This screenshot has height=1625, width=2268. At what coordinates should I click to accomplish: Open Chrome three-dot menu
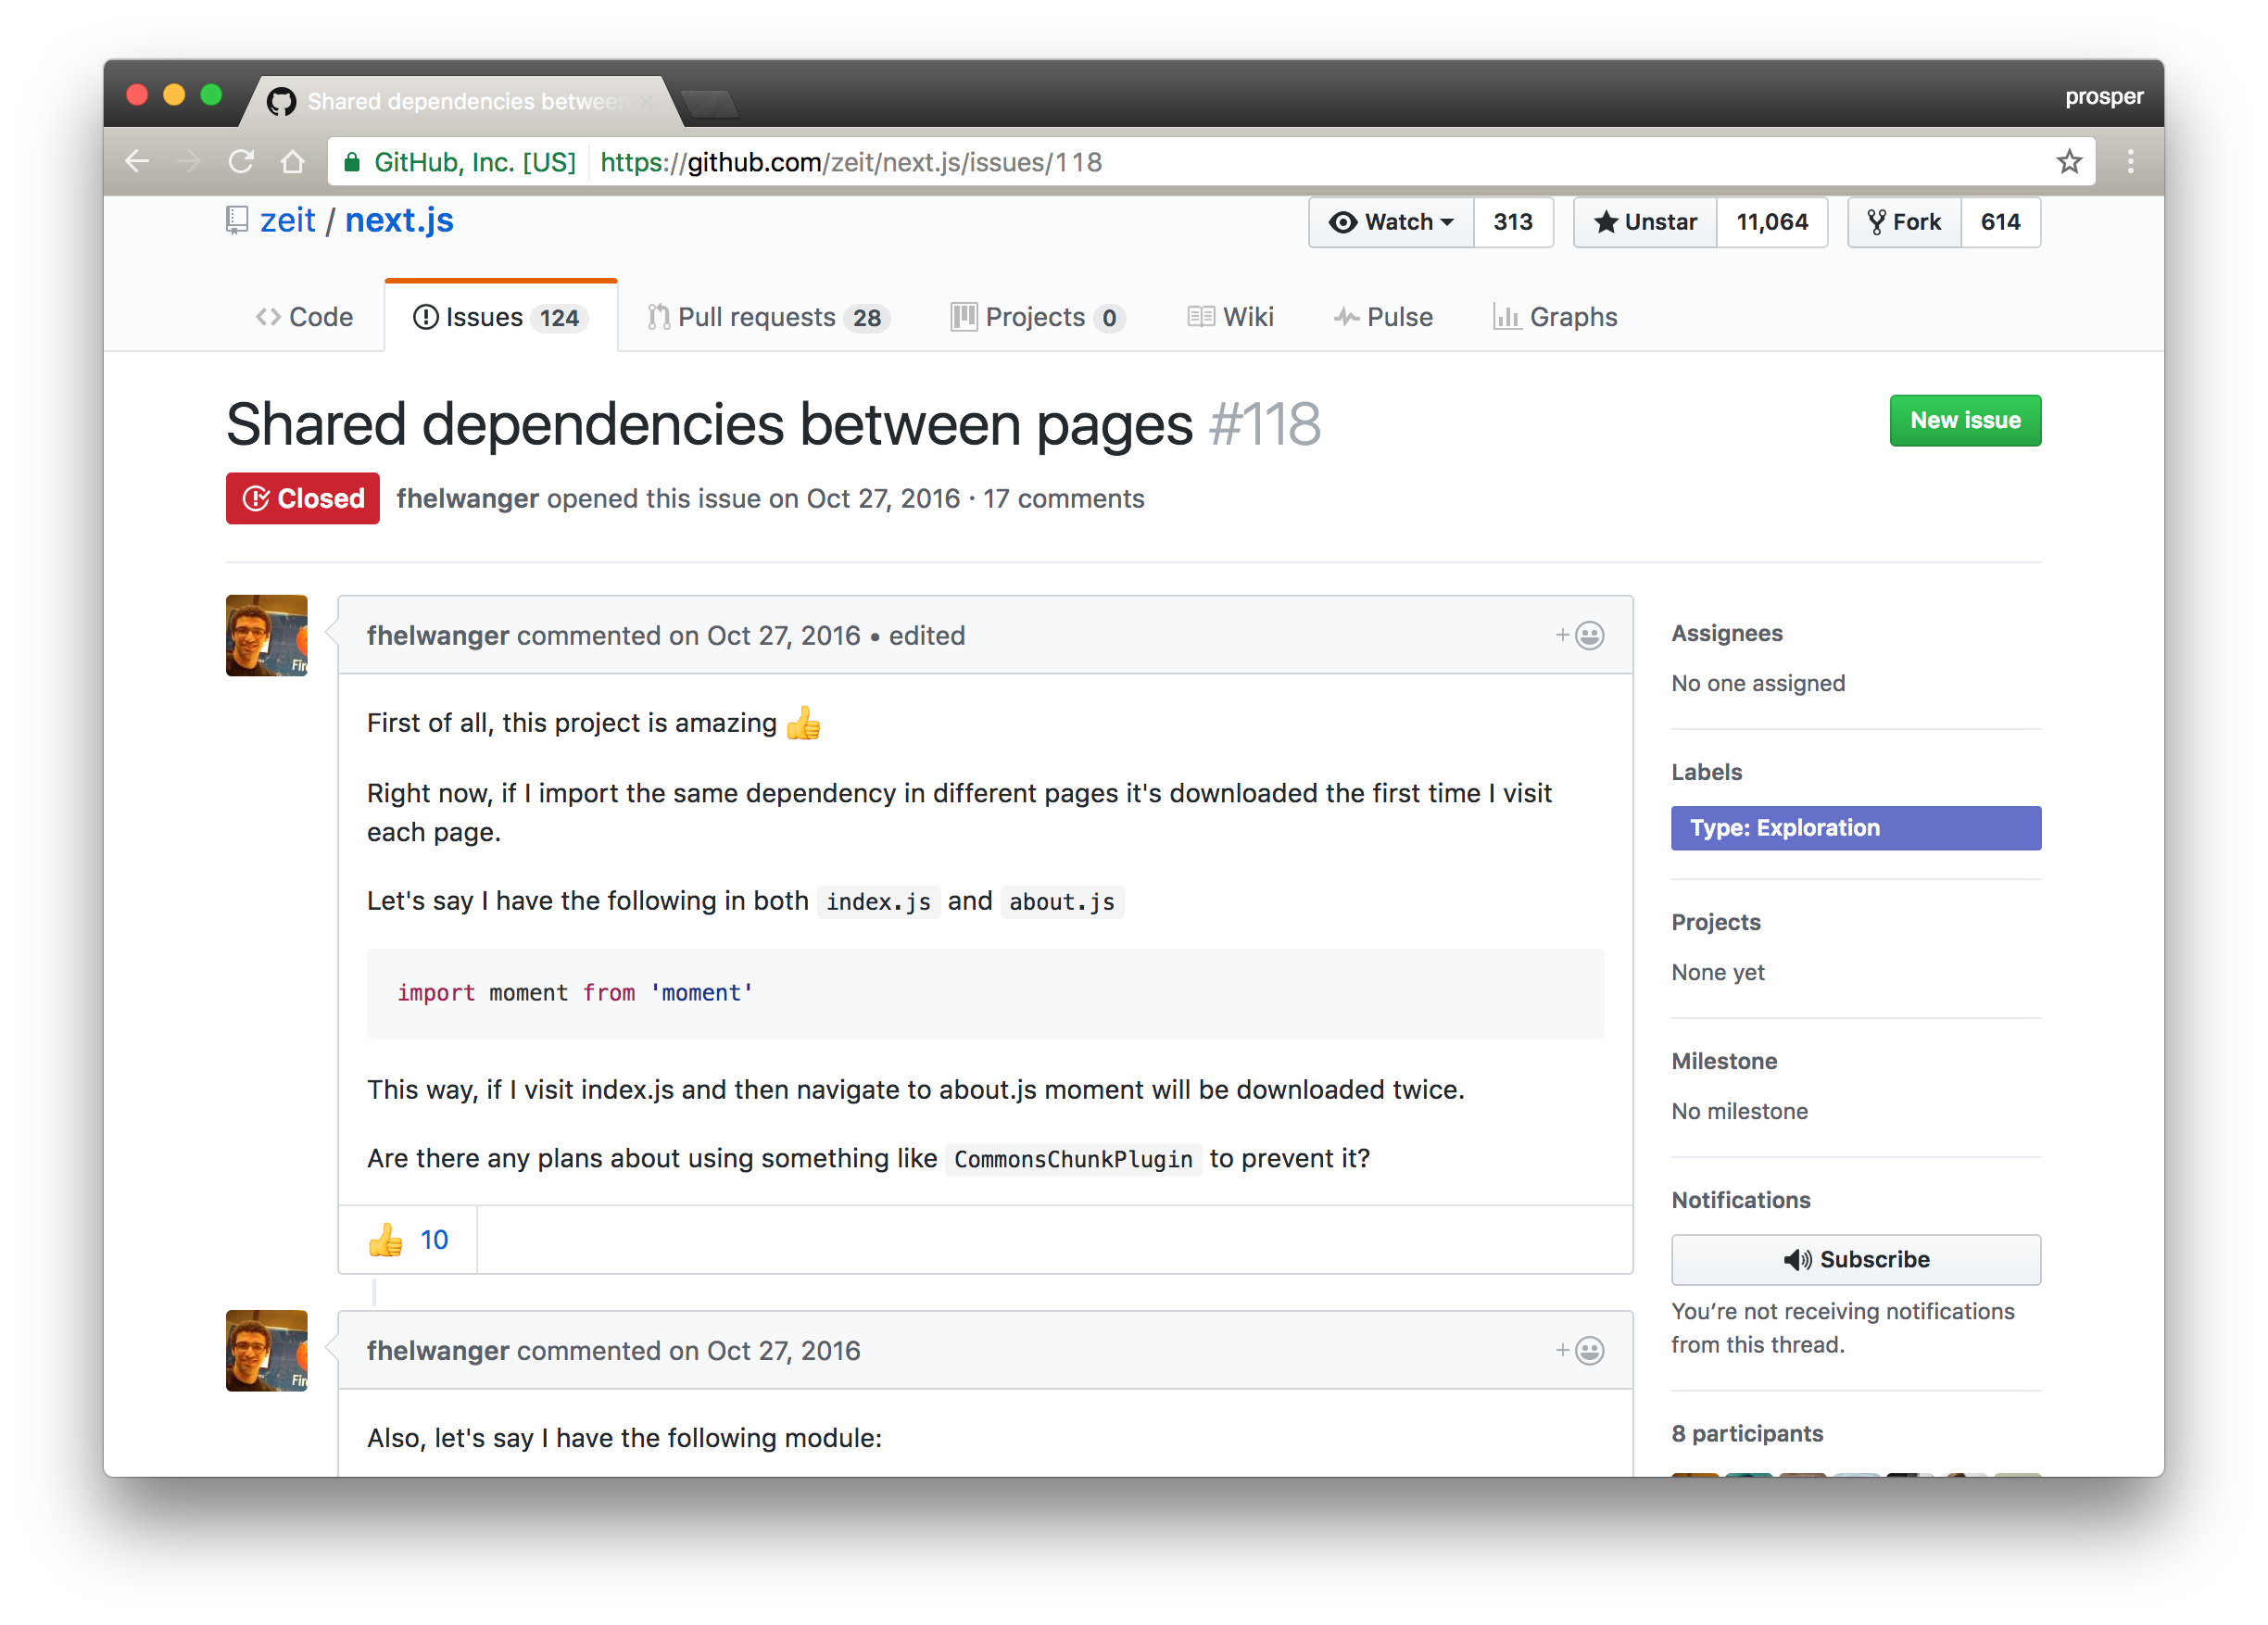pos(2130,162)
